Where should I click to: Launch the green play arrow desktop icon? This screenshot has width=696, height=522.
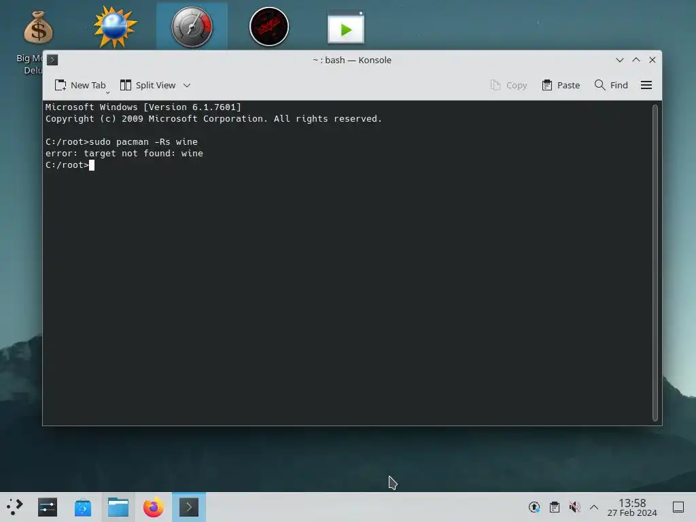(346, 27)
